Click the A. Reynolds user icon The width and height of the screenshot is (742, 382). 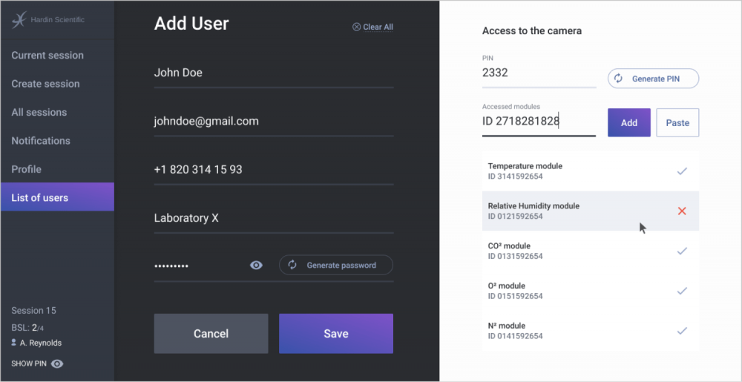[14, 343]
